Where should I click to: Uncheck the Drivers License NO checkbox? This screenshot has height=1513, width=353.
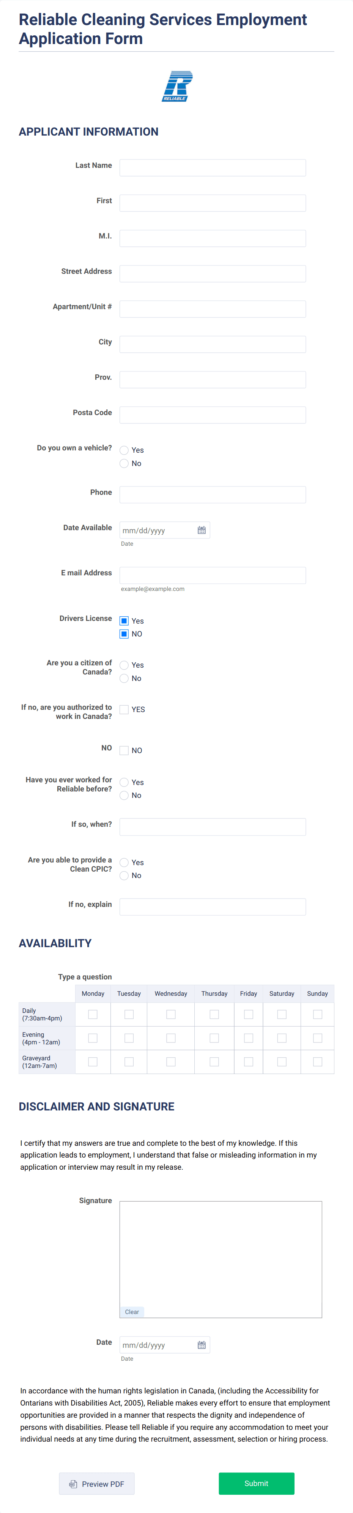pos(124,634)
